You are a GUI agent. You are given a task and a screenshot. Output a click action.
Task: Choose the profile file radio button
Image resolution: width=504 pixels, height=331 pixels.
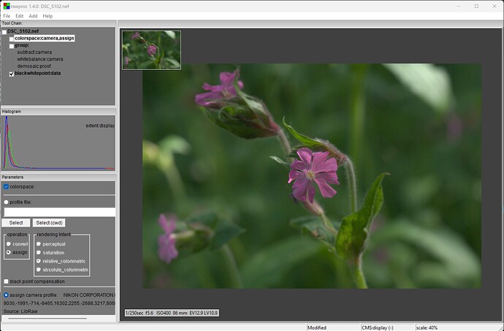pos(6,203)
